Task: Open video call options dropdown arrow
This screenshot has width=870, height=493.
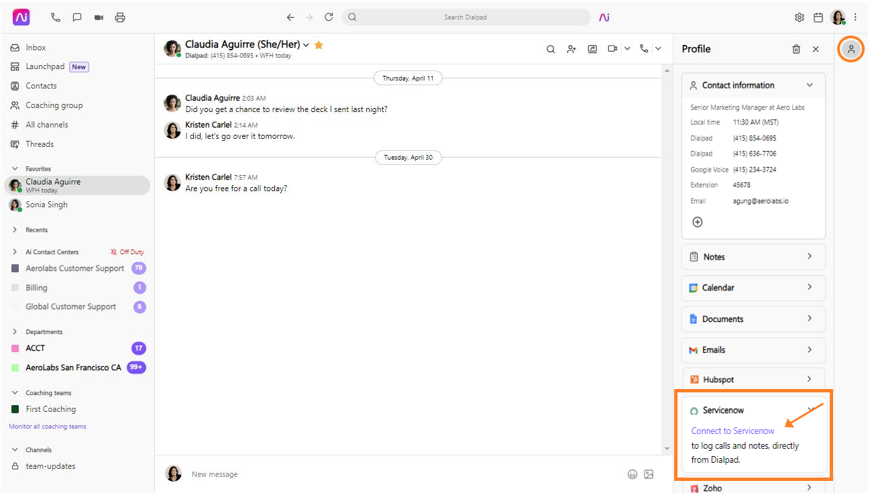Action: click(627, 49)
